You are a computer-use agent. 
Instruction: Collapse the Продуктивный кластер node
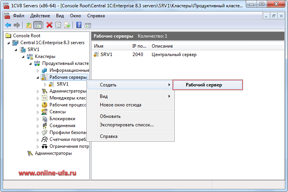[x=30, y=64]
